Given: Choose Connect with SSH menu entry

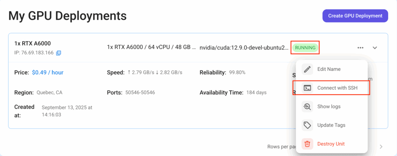Looking at the screenshot, I should click(337, 88).
